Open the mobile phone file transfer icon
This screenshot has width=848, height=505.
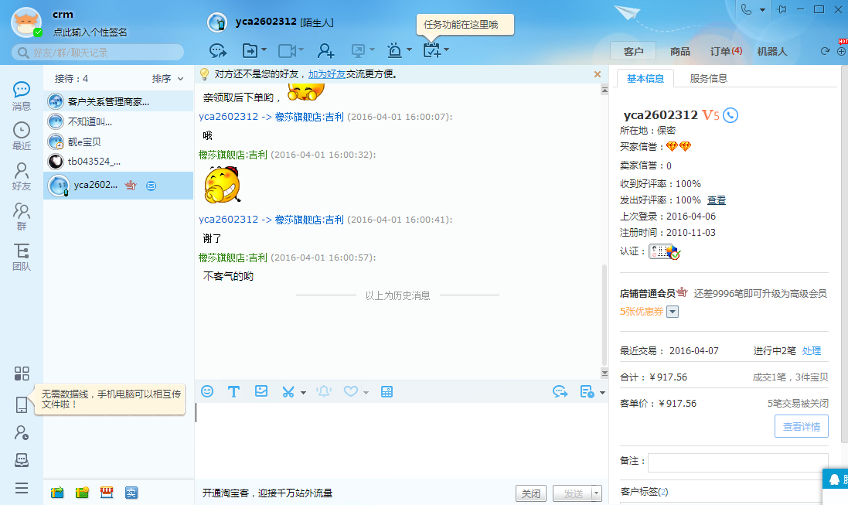[22, 404]
